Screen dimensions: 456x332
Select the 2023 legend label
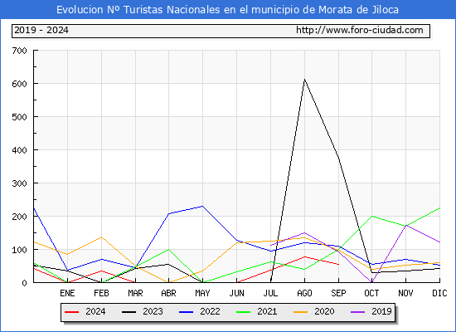tap(153, 311)
